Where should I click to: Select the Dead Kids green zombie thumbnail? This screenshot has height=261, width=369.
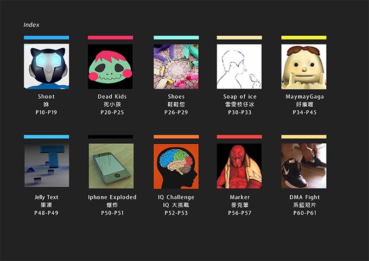110,66
